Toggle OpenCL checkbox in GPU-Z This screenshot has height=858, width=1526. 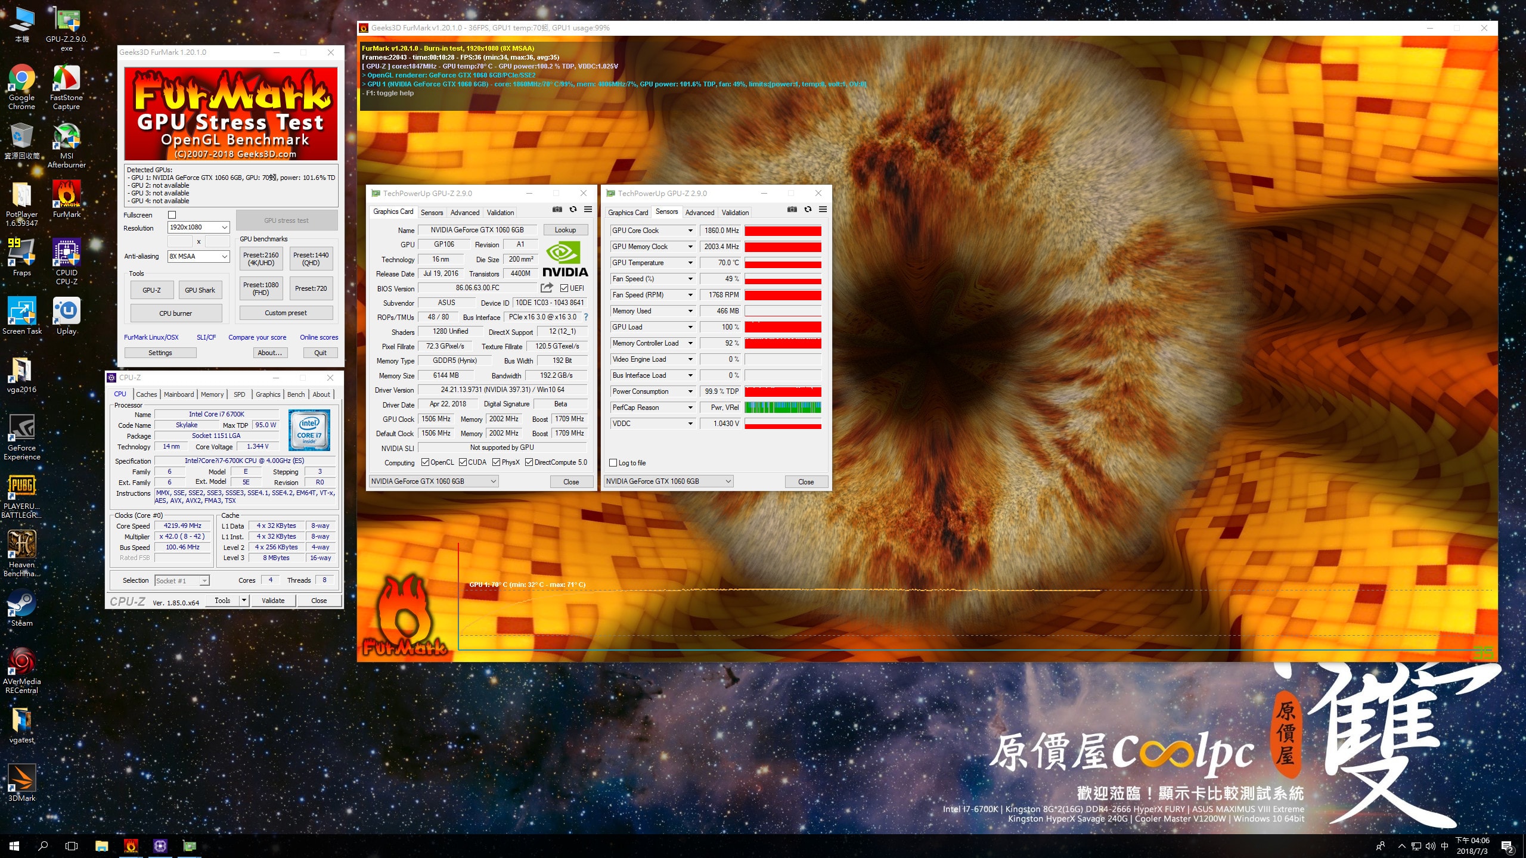click(425, 462)
